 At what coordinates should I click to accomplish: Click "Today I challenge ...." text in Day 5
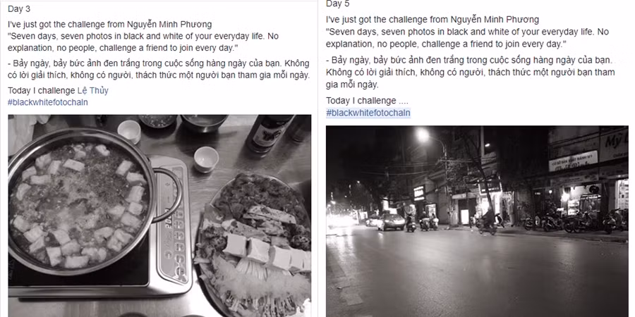368,101
